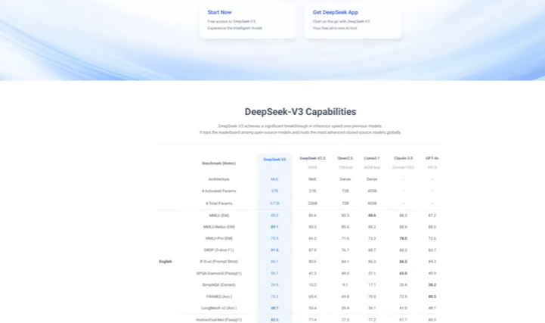Open the Get DeepSeek App card
This screenshot has width=545, height=323.
[353, 20]
